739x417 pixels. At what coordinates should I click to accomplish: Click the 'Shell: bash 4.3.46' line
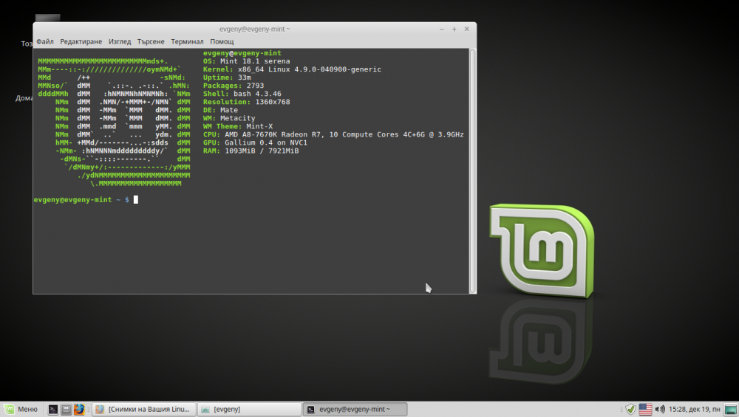(x=242, y=94)
